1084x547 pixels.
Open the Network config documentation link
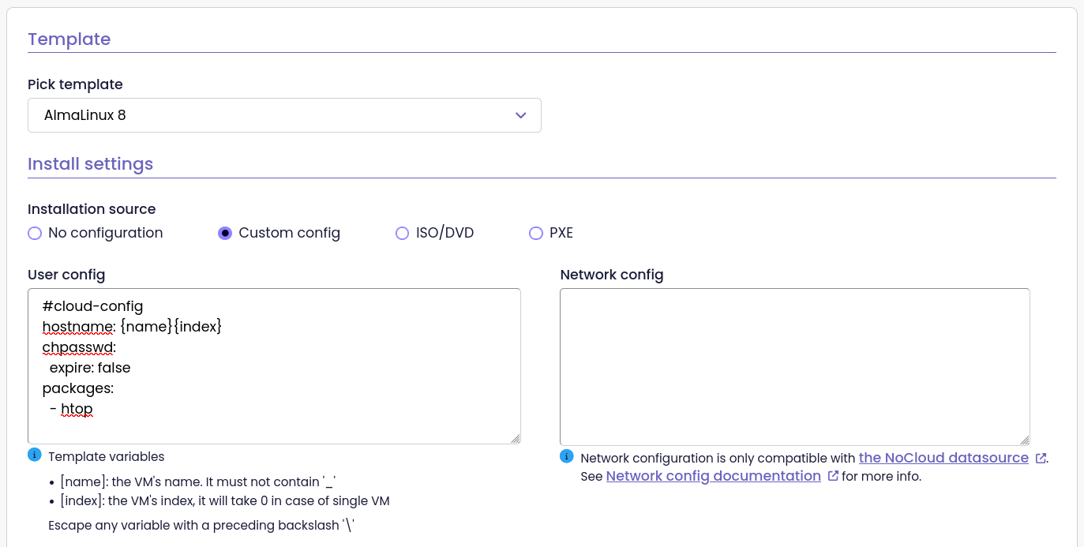coord(713,476)
